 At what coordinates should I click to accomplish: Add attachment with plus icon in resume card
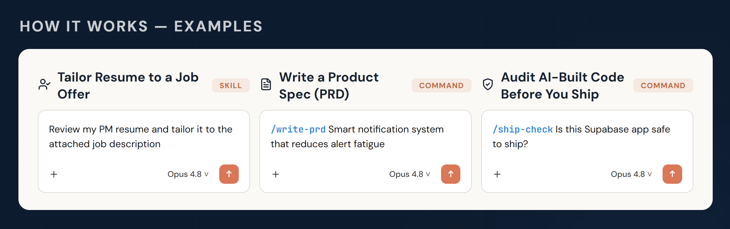click(x=54, y=174)
